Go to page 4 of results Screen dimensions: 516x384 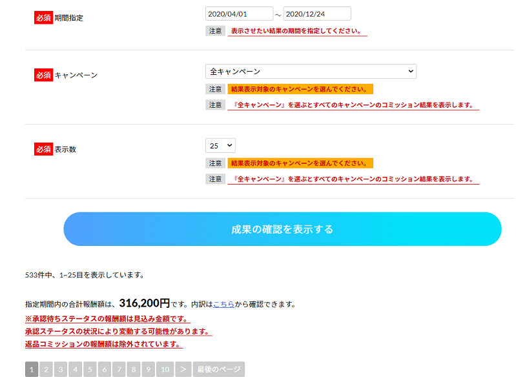coord(76,369)
